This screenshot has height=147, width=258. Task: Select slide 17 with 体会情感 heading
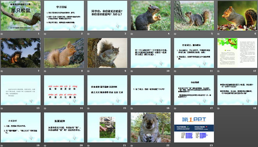tap(194, 90)
